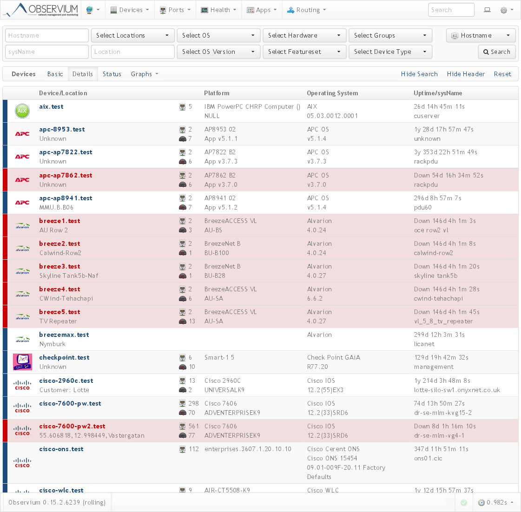The image size is (521, 512).
Task: Click the page load time clock icon
Action: tap(481, 503)
